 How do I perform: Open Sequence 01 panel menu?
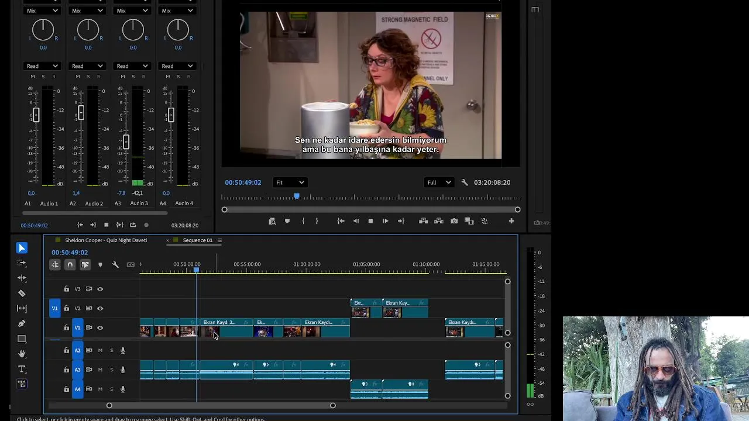(219, 240)
